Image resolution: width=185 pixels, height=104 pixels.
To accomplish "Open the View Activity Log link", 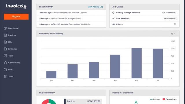I will (x=95, y=7).
